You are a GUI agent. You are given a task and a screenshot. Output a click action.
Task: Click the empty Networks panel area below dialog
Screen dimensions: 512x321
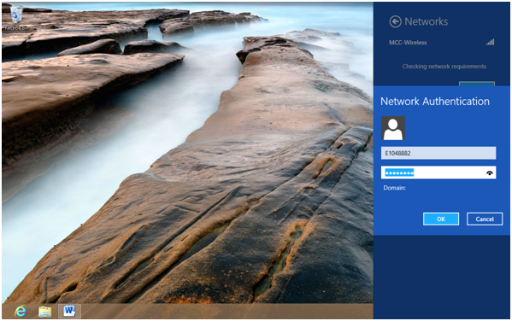click(441, 277)
